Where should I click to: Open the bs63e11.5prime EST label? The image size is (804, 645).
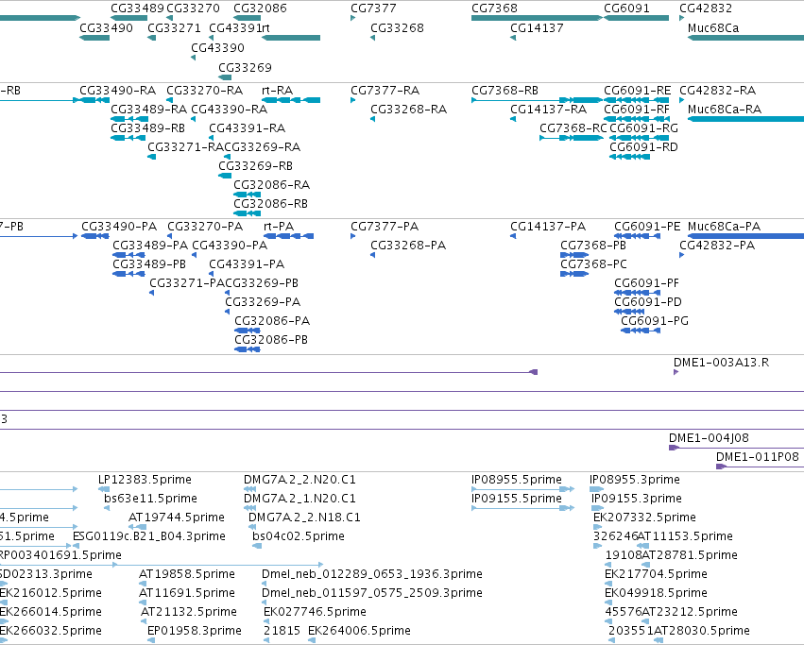(151, 498)
